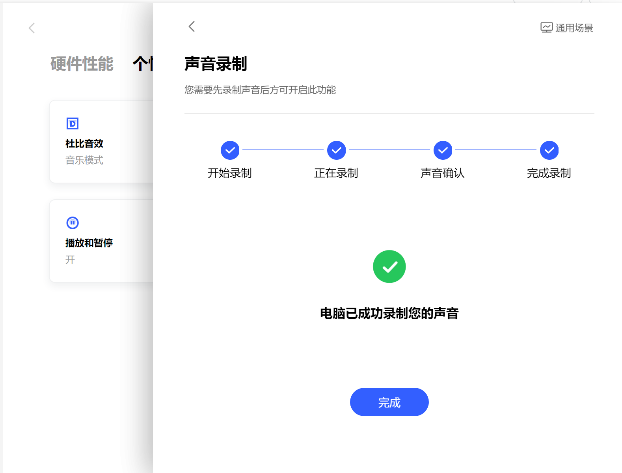Click the 开始录制 step label
Viewport: 622px width, 473px height.
click(x=230, y=173)
